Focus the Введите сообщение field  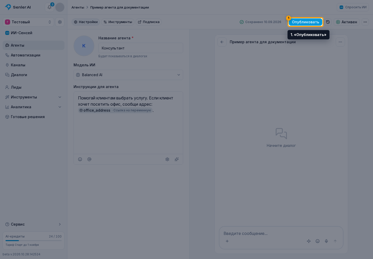pos(281,233)
